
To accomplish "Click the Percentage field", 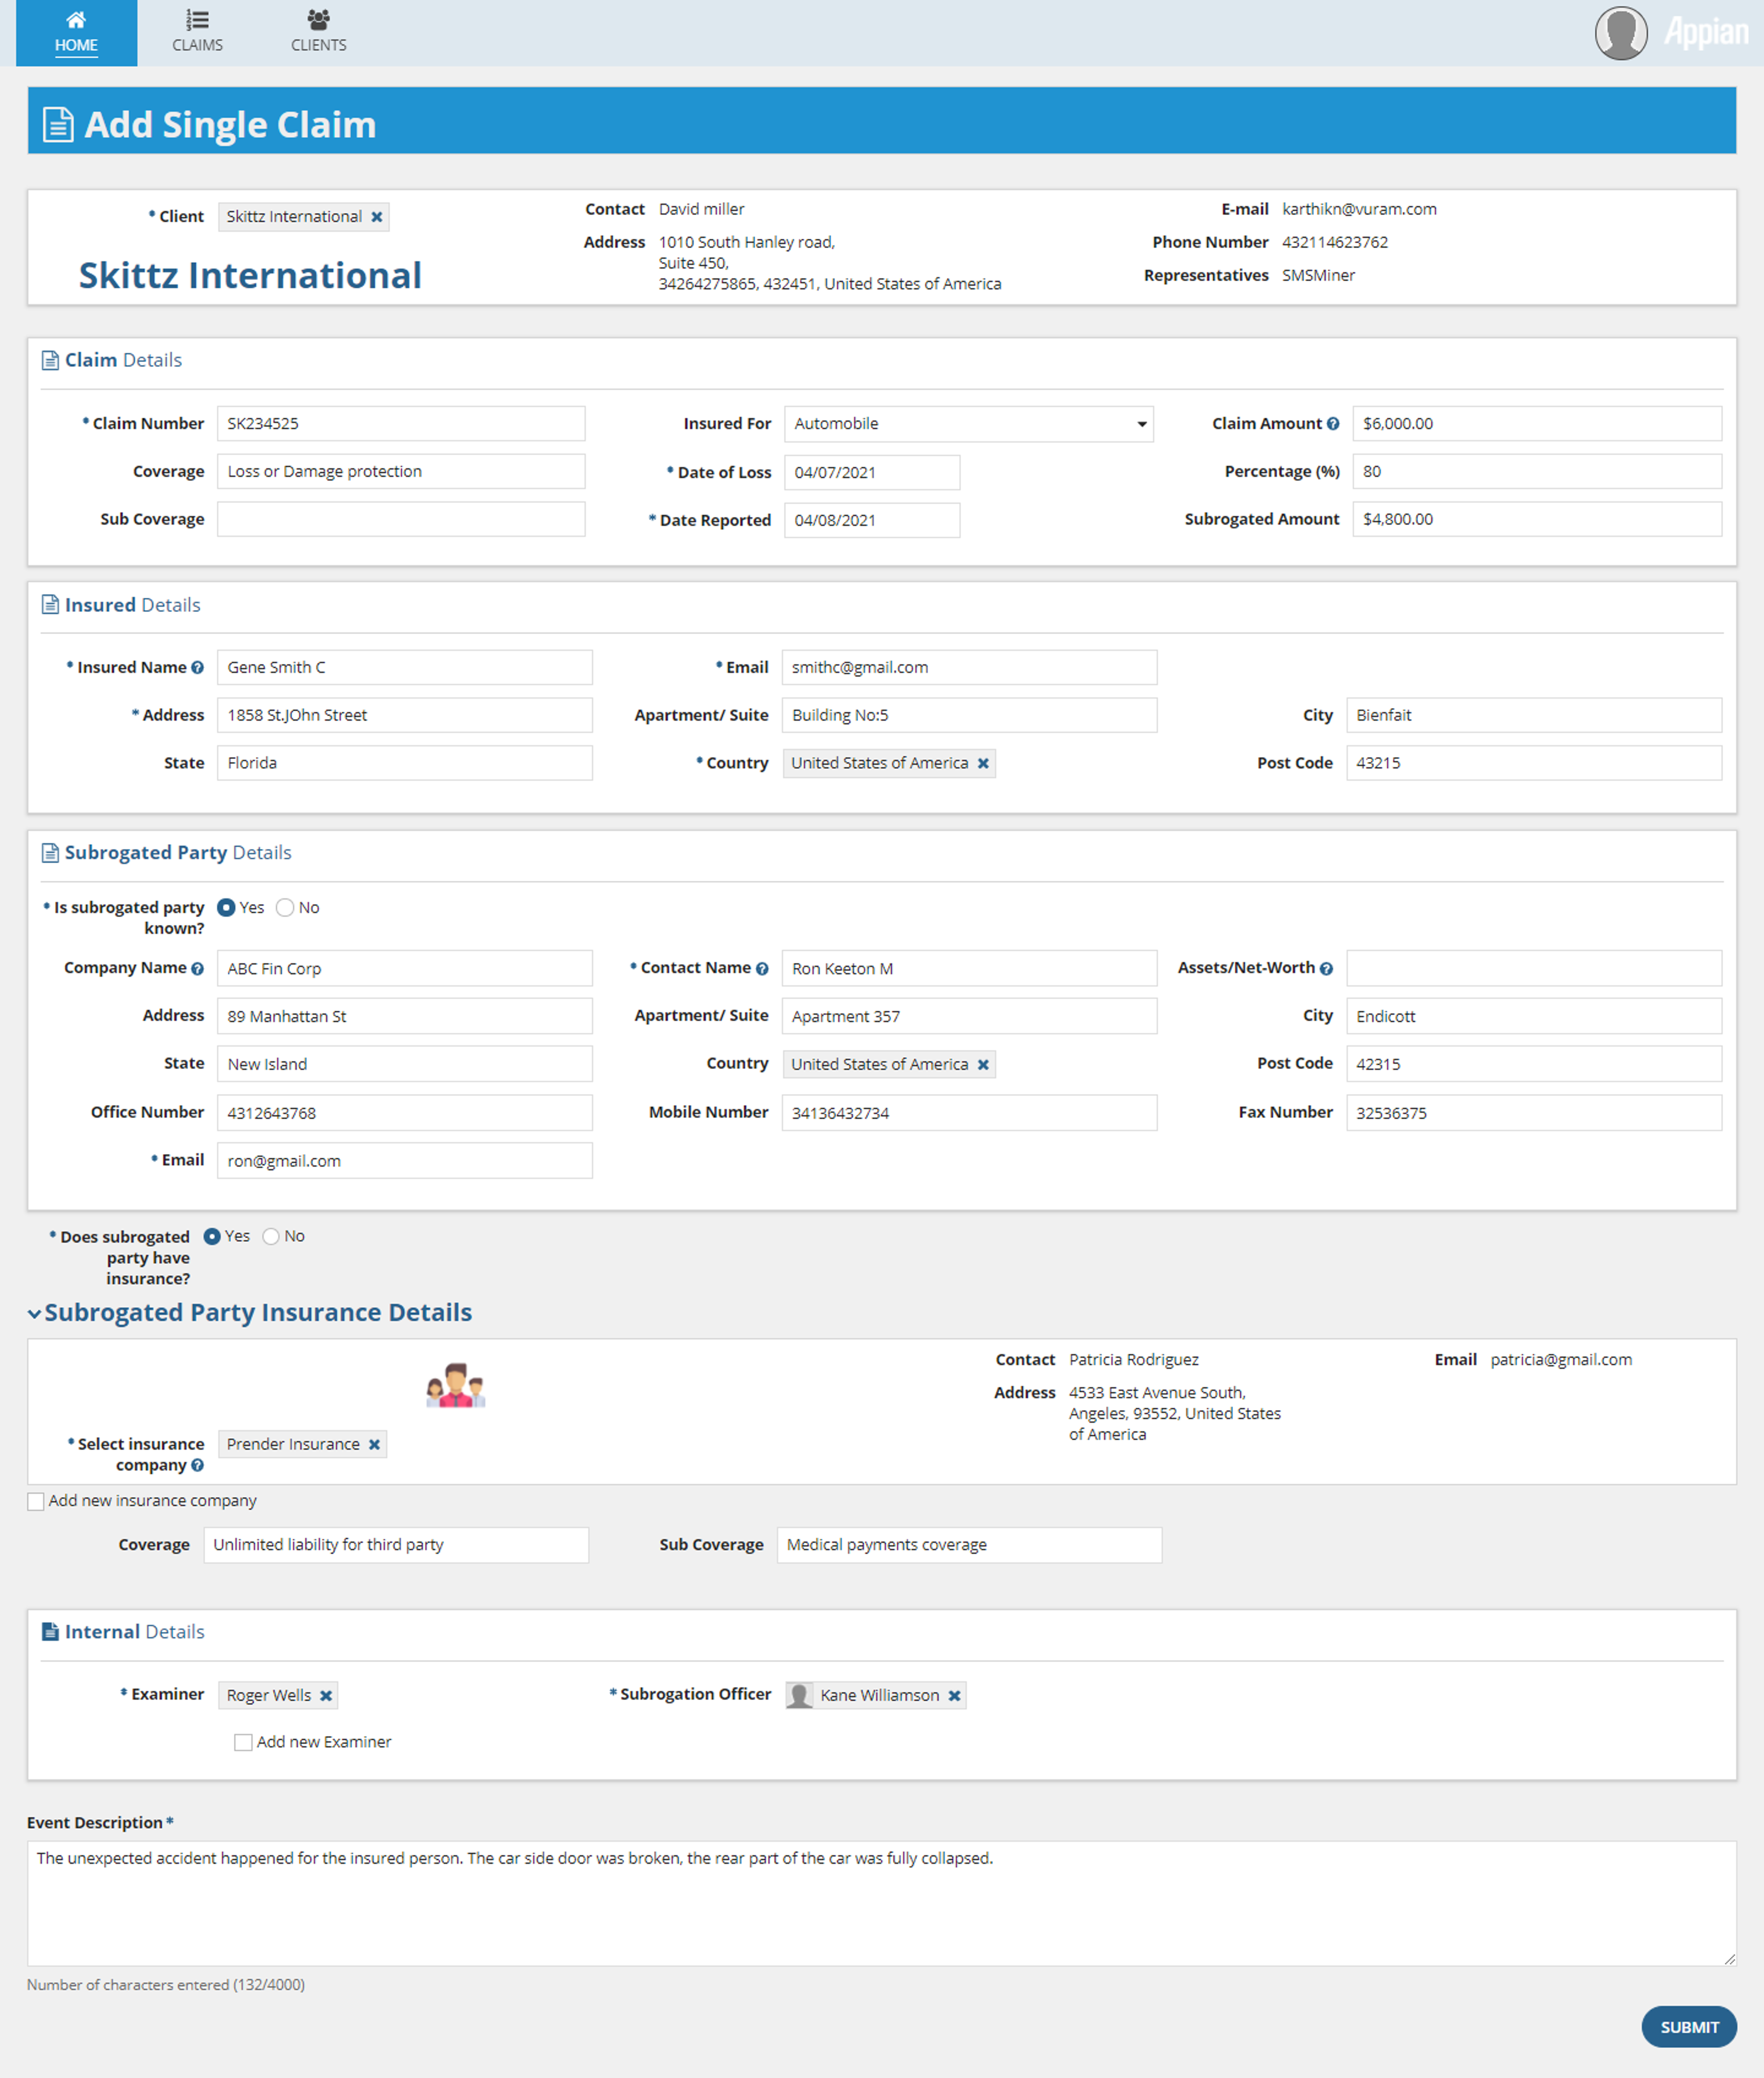I will click(x=1537, y=472).
